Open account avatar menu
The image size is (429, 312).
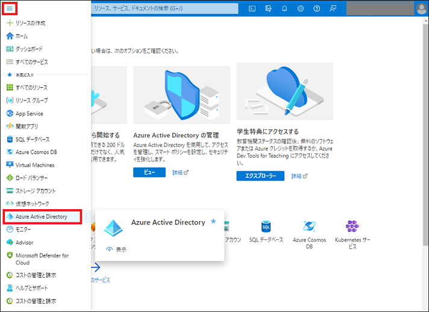pos(421,8)
